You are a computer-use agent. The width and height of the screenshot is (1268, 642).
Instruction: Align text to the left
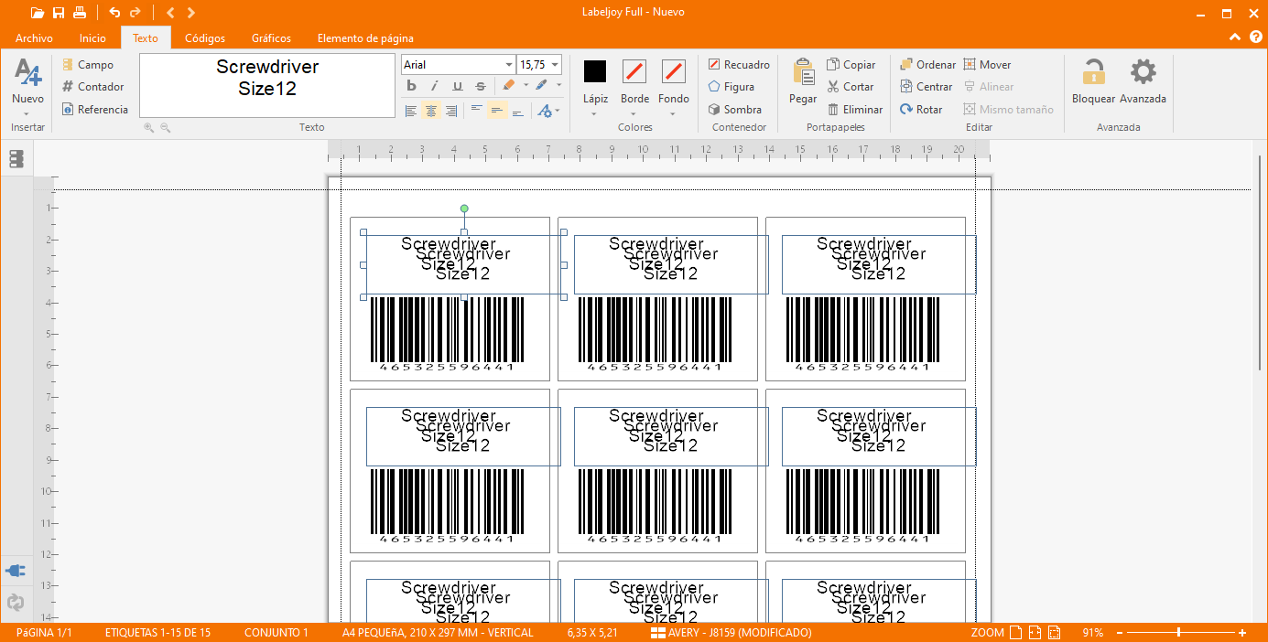tap(411, 111)
